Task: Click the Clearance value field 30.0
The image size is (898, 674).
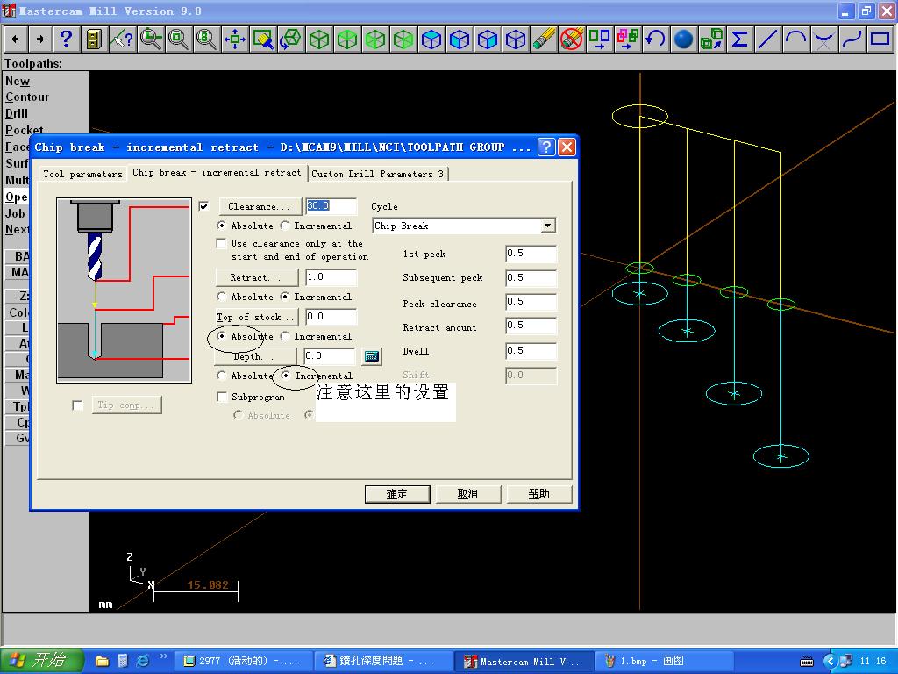Action: tap(331, 206)
